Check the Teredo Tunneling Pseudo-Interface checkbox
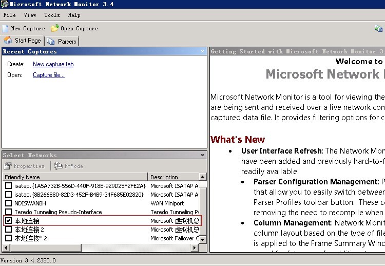 [x=8, y=212]
